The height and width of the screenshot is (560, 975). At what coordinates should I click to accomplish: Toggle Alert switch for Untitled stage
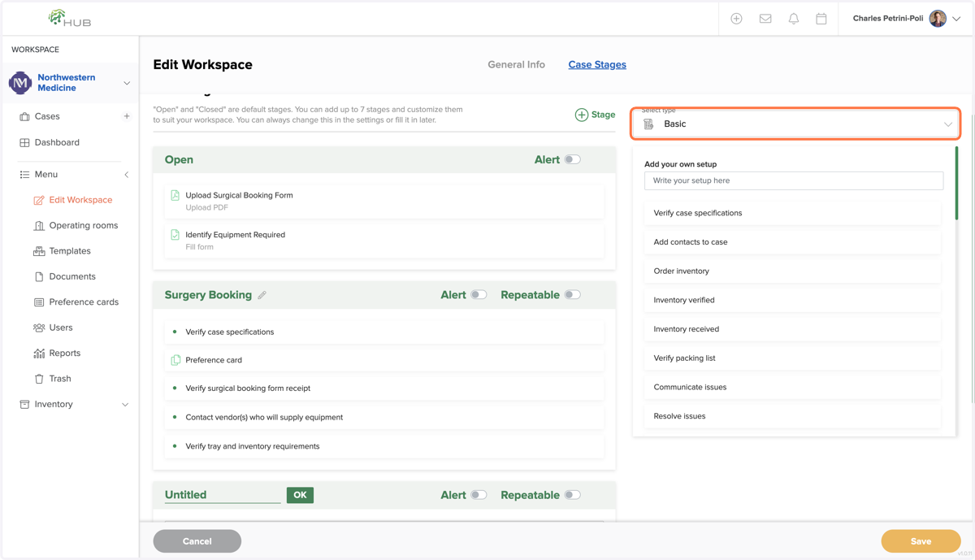[479, 495]
